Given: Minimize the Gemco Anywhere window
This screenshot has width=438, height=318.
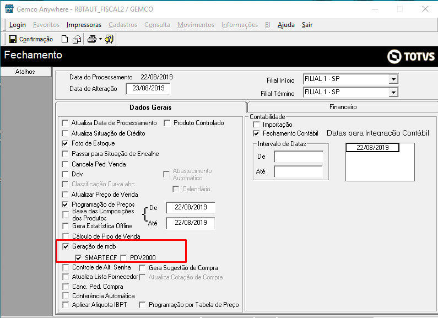Looking at the screenshot, I should pos(375,9).
